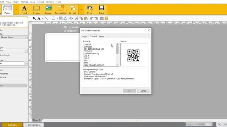Open the Help menu
The width and height of the screenshot is (227, 127).
[59, 2]
